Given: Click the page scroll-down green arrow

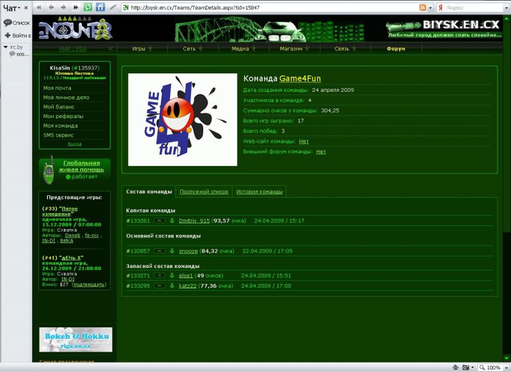Looking at the screenshot, I should click(x=507, y=358).
